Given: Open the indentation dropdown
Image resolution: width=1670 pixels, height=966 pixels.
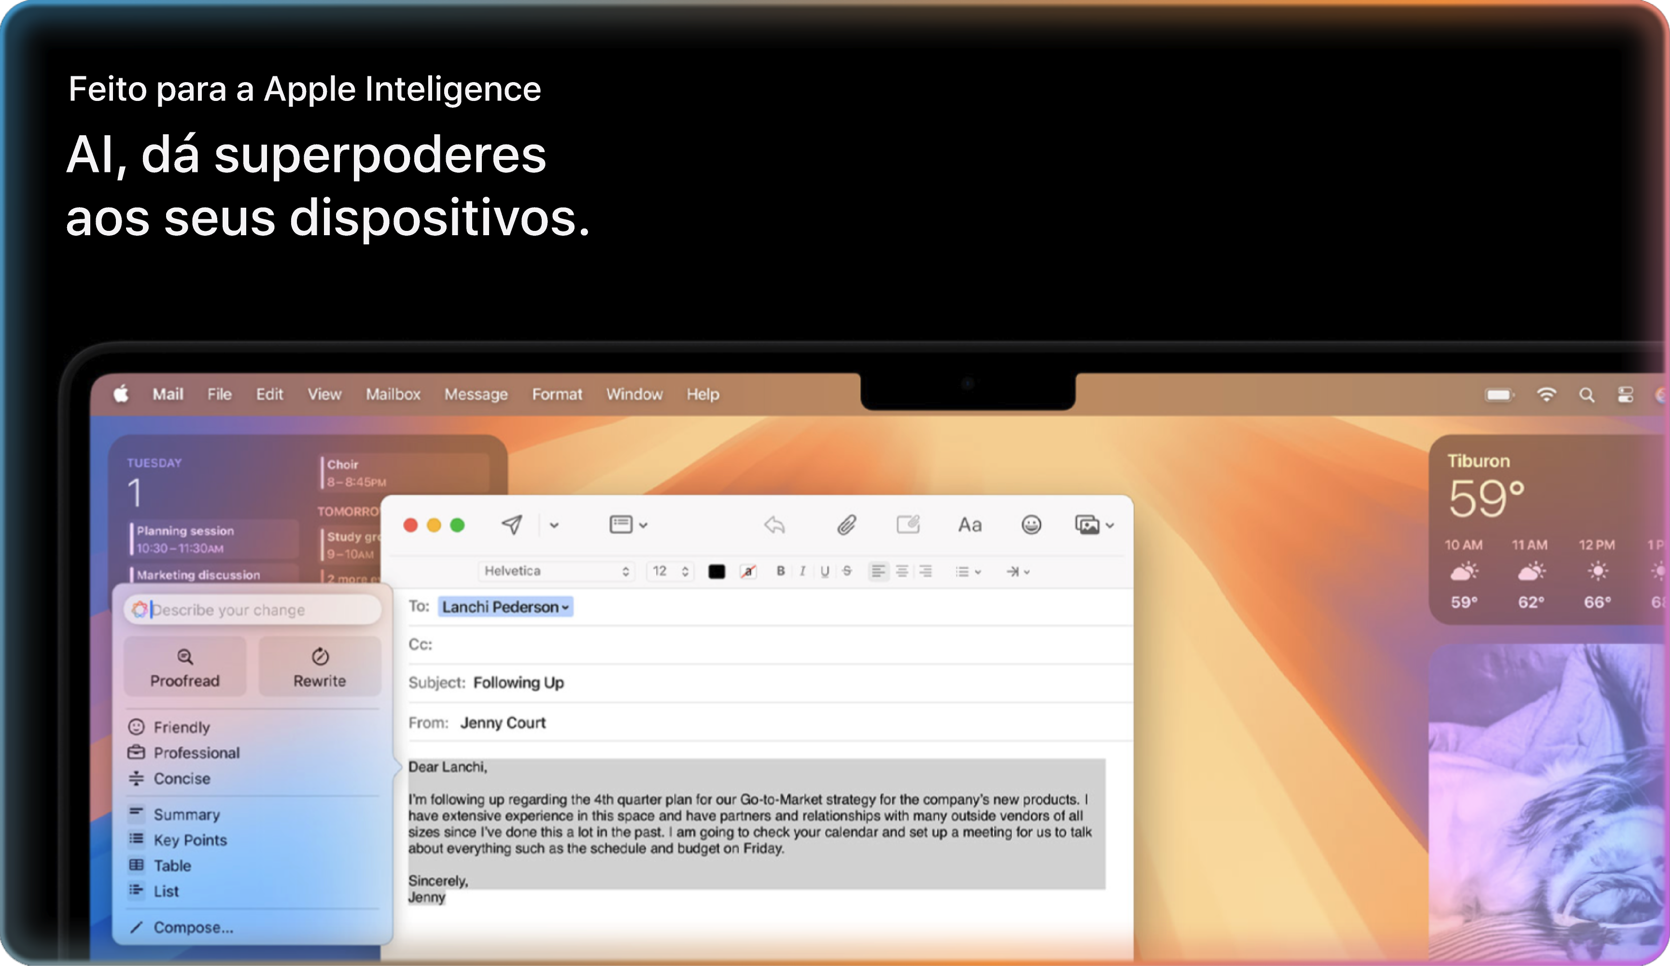Looking at the screenshot, I should 1018,571.
